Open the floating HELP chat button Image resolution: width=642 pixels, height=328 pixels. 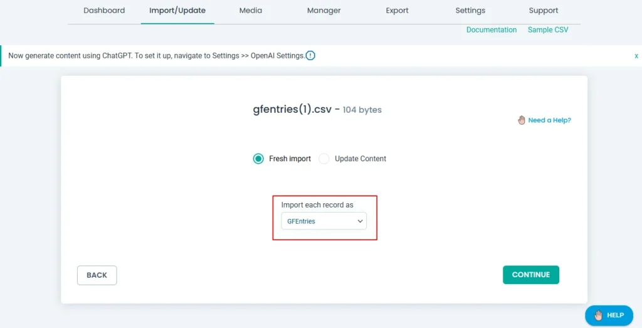tap(608, 315)
